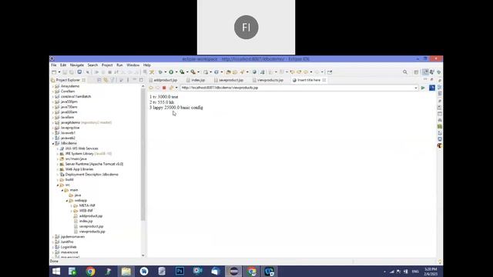Open Photoshop from the taskbar

pyautogui.click(x=179, y=272)
